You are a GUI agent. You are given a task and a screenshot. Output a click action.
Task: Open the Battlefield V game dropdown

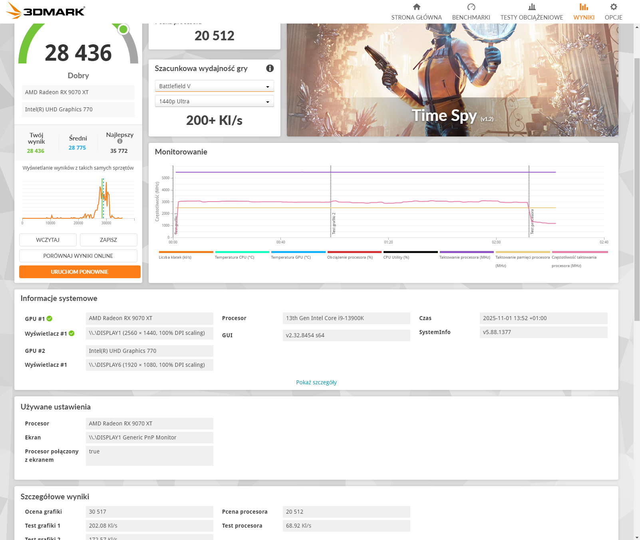(x=214, y=86)
